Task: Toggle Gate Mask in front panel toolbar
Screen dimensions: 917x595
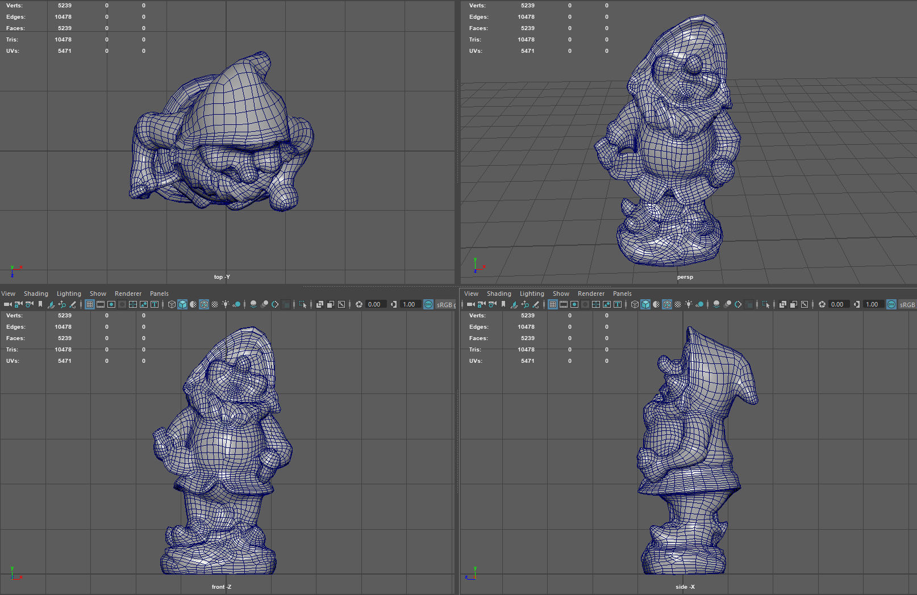Action: click(x=122, y=304)
